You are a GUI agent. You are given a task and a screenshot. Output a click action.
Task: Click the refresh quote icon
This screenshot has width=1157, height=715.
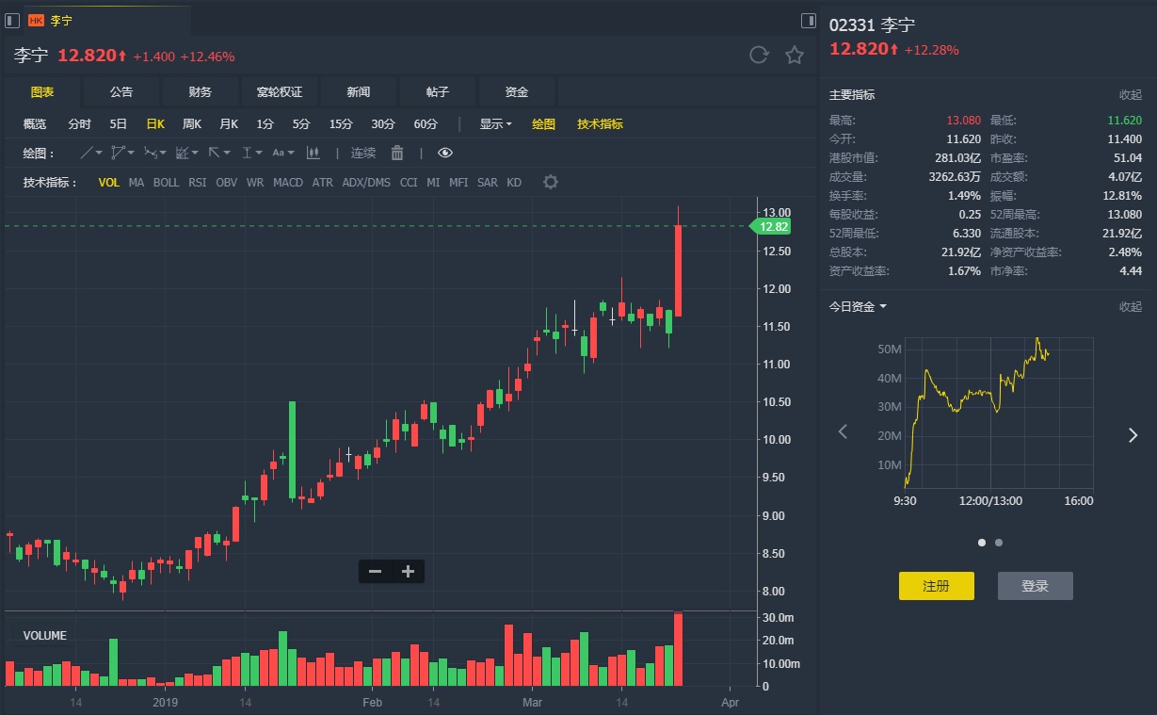pyautogui.click(x=759, y=56)
